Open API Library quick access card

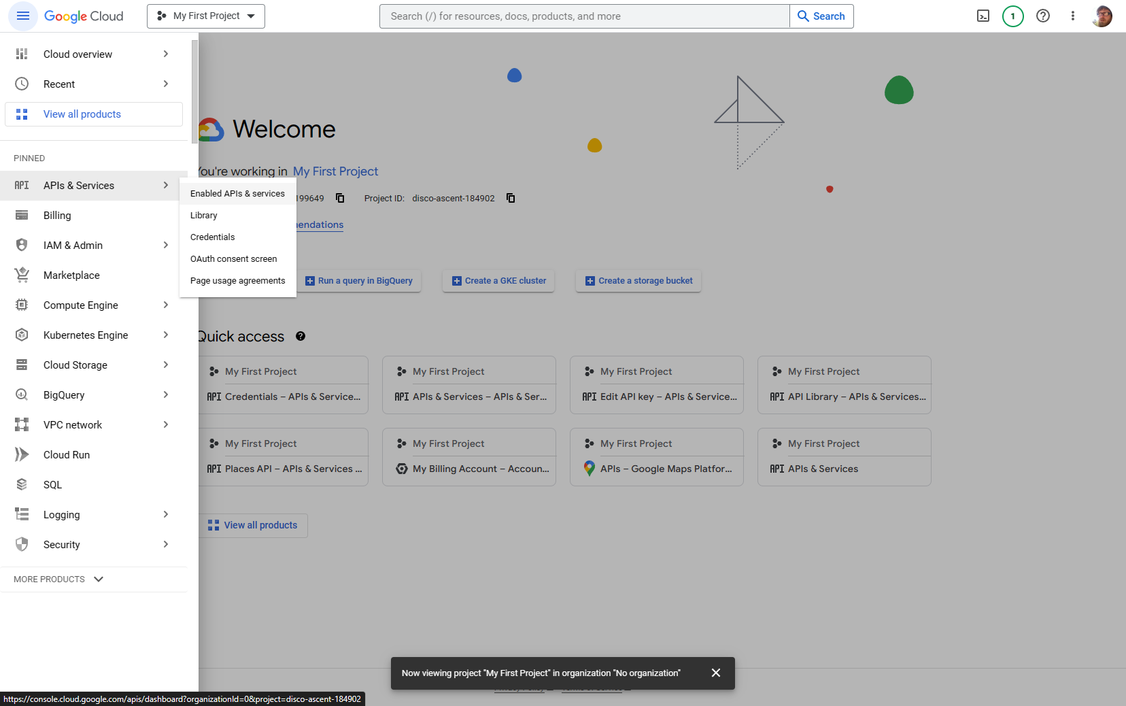[844, 385]
